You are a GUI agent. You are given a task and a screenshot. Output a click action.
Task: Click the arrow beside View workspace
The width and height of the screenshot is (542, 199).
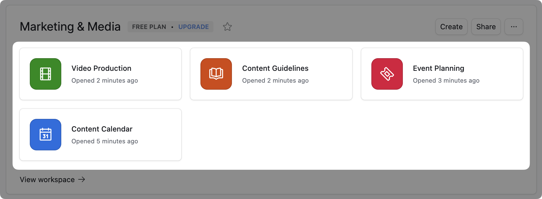[82, 179]
